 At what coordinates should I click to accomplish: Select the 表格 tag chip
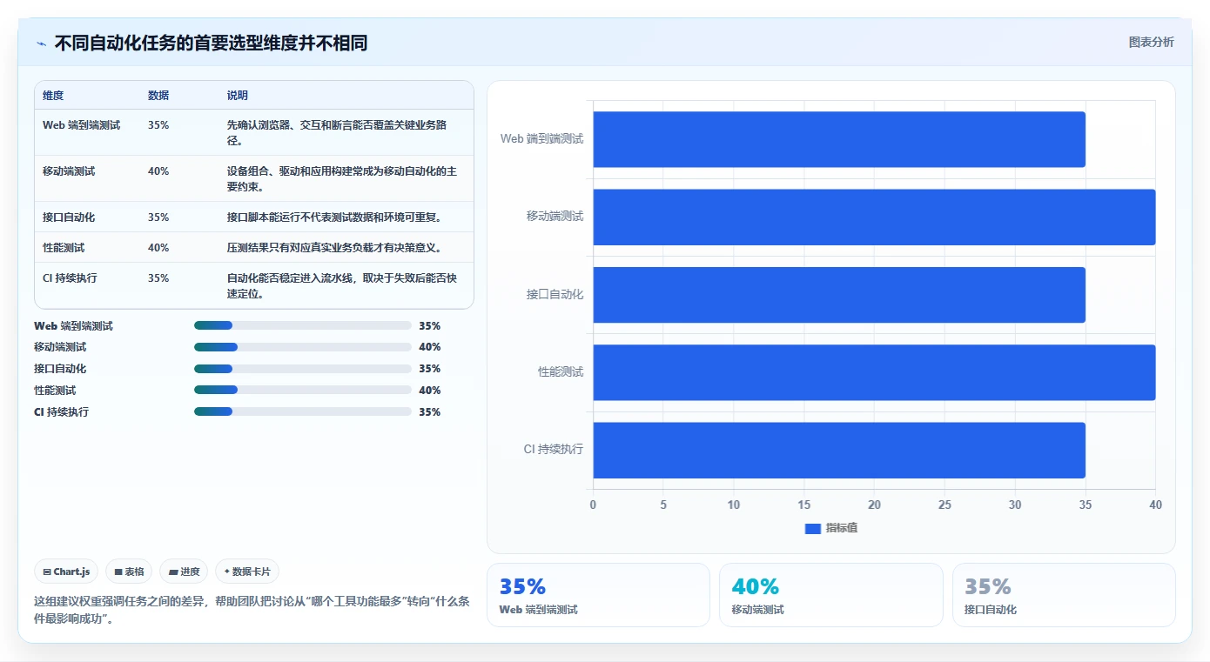129,572
